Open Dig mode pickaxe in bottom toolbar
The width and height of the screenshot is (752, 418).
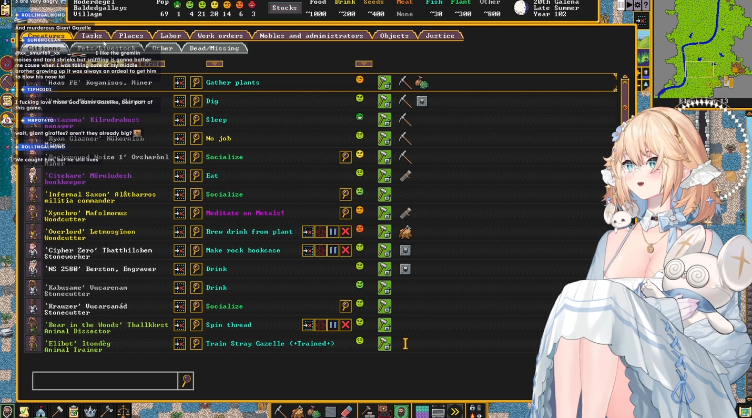[280, 411]
